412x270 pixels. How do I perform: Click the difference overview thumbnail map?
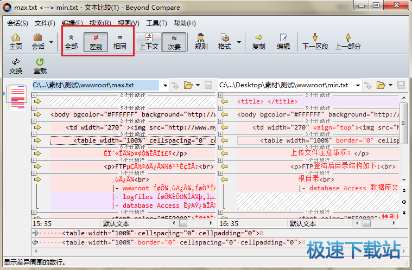17,97
